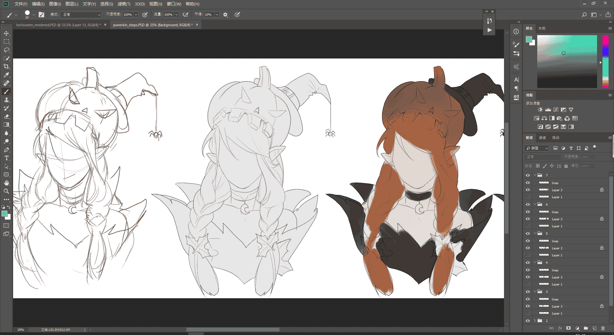The width and height of the screenshot is (614, 335).
Task: Switch to the 通道 (Channels) panel tab
Action: (542, 138)
